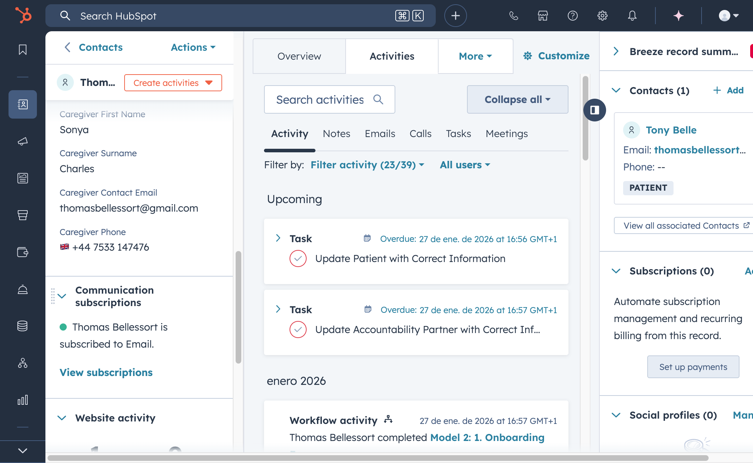753x463 pixels.
Task: Open the Content sidebar icon
Action: pyautogui.click(x=23, y=178)
